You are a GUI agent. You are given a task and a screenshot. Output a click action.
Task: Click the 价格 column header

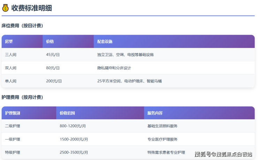(50, 41)
